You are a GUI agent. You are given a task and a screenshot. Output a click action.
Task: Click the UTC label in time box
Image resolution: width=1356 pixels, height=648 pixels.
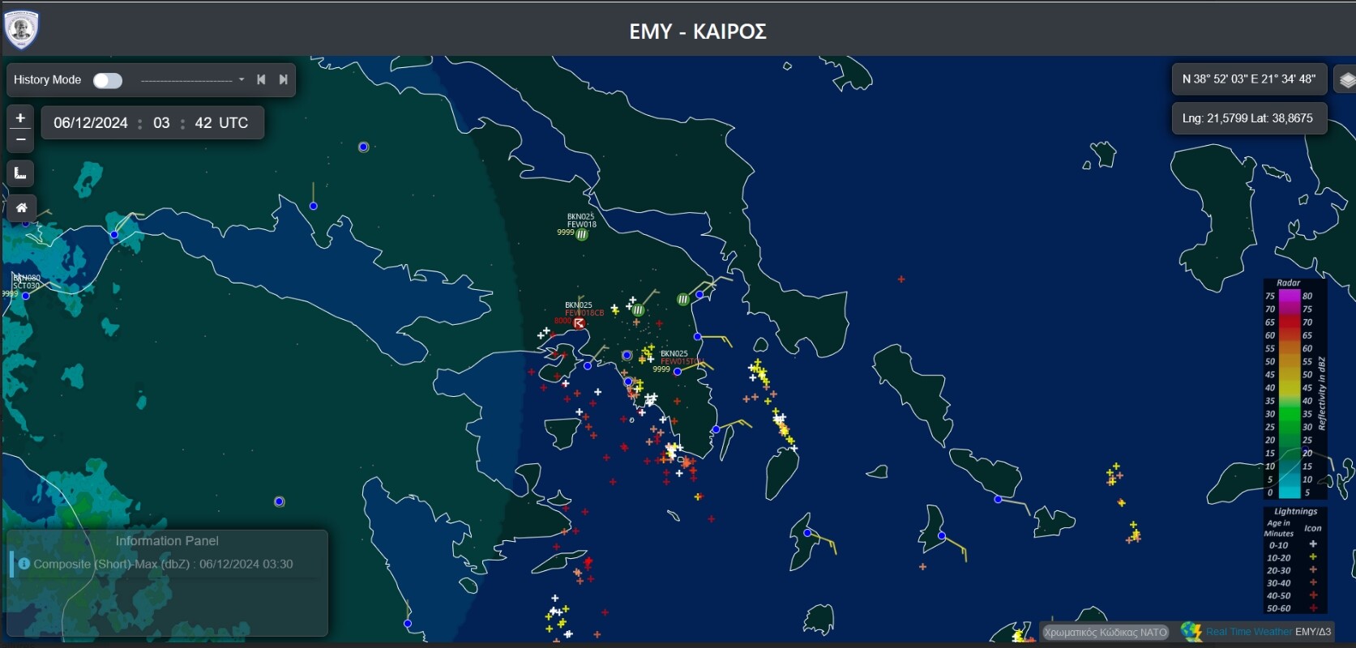click(x=233, y=123)
